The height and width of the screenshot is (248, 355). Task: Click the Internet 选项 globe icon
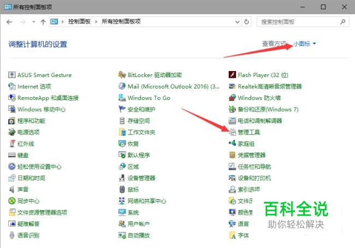point(12,86)
